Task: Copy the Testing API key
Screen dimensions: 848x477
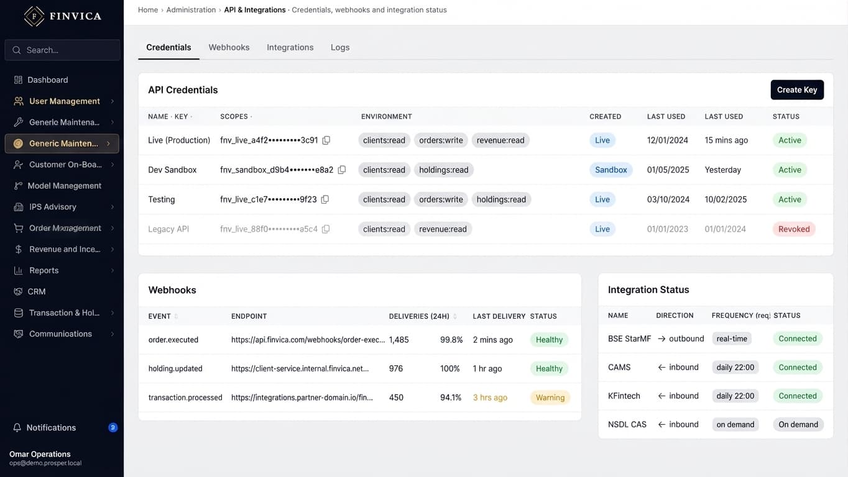Action: point(325,199)
